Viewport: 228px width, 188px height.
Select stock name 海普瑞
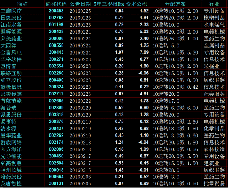(9, 108)
